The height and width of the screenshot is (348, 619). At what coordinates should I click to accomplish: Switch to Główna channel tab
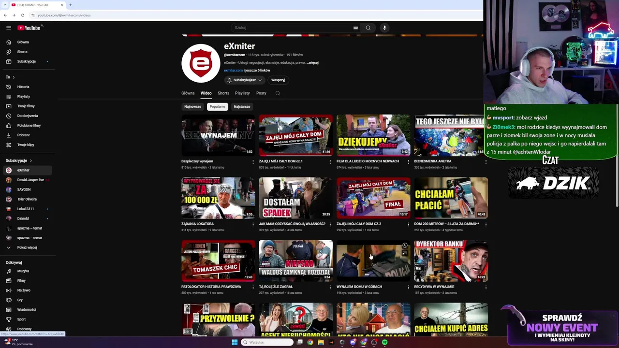pos(188,93)
